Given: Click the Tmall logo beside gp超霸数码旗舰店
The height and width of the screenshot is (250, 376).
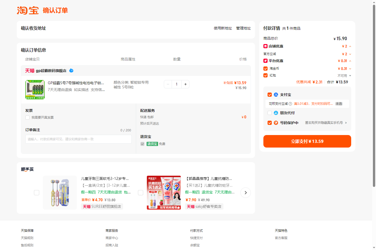Looking at the screenshot, I should tap(30, 71).
